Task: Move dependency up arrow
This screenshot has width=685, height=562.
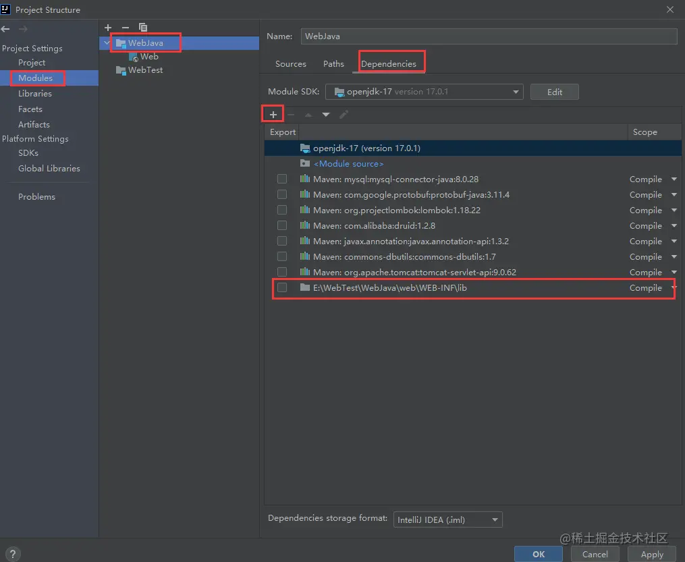Action: [308, 115]
